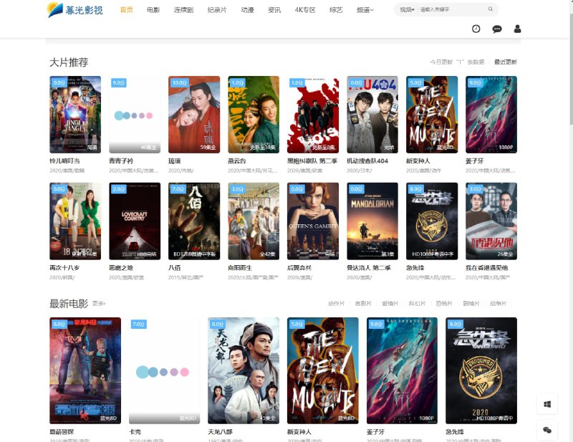
Task: Open the 恶魔之地 Lovecraft Country poster
Action: 135,221
